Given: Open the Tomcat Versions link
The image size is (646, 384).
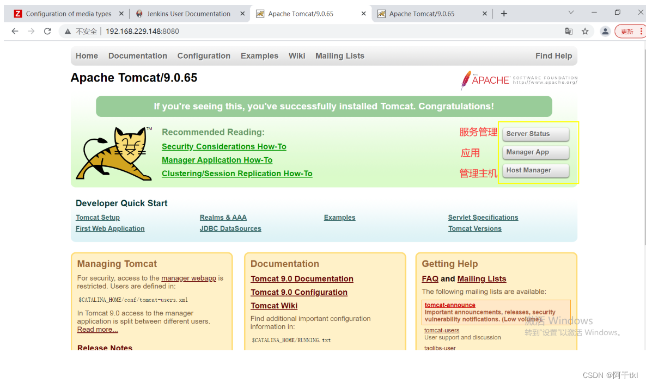Looking at the screenshot, I should (x=475, y=228).
